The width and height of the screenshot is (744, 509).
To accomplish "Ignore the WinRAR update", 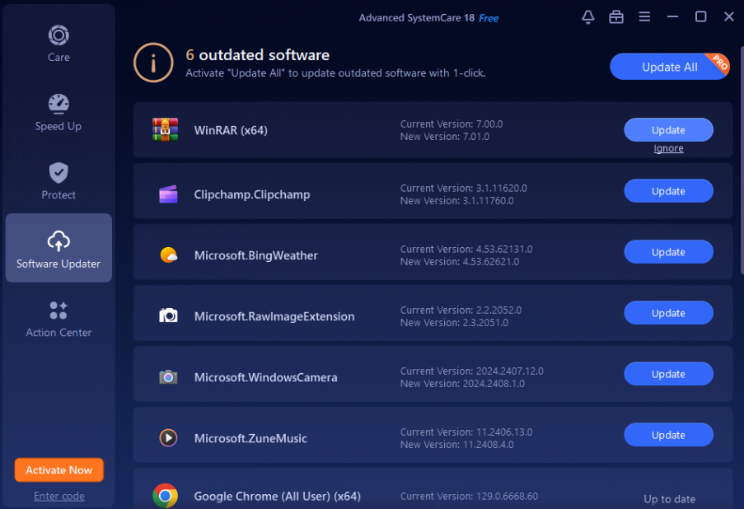I will click(668, 148).
